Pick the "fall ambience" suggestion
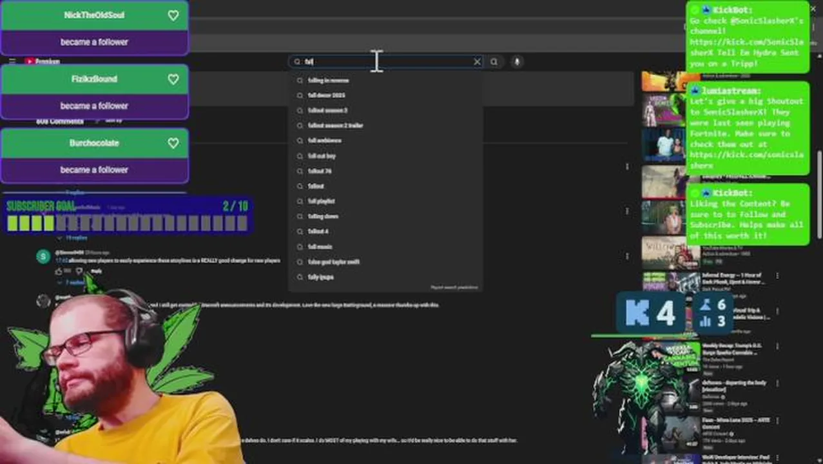 click(385, 140)
